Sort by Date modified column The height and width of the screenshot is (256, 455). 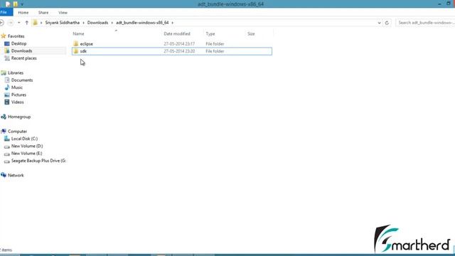tap(177, 33)
